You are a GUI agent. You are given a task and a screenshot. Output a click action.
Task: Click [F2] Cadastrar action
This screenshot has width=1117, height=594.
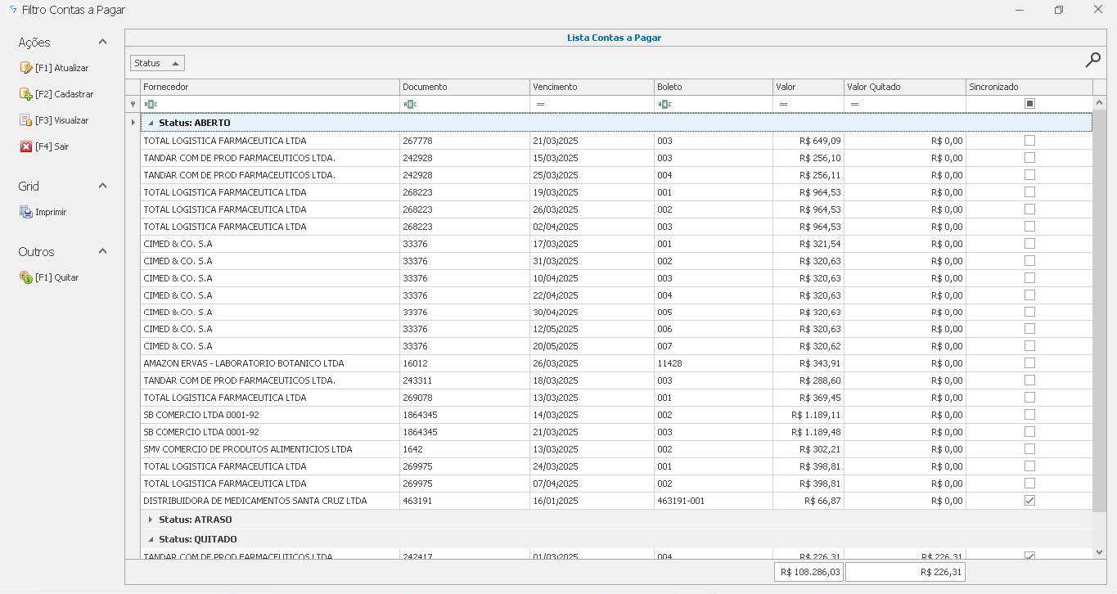point(64,94)
